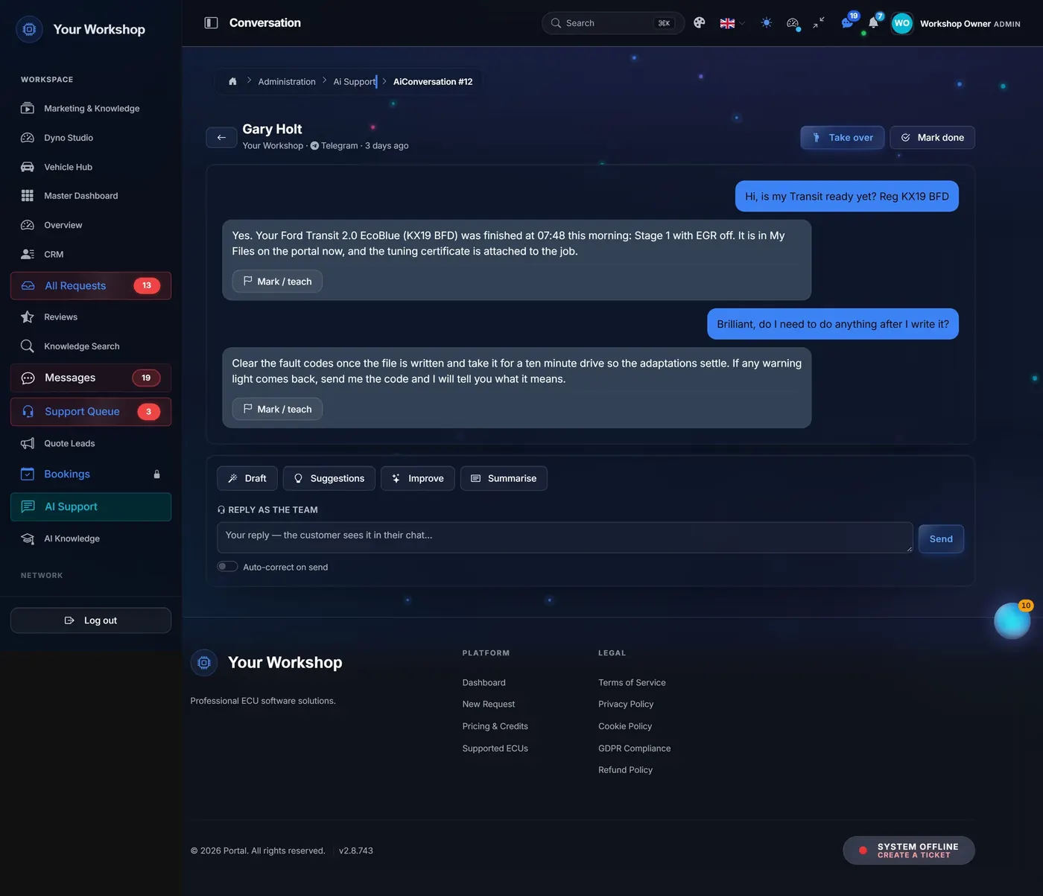This screenshot has height=896, width=1043.
Task: Mark / teach the fault codes reply
Action: pos(277,409)
